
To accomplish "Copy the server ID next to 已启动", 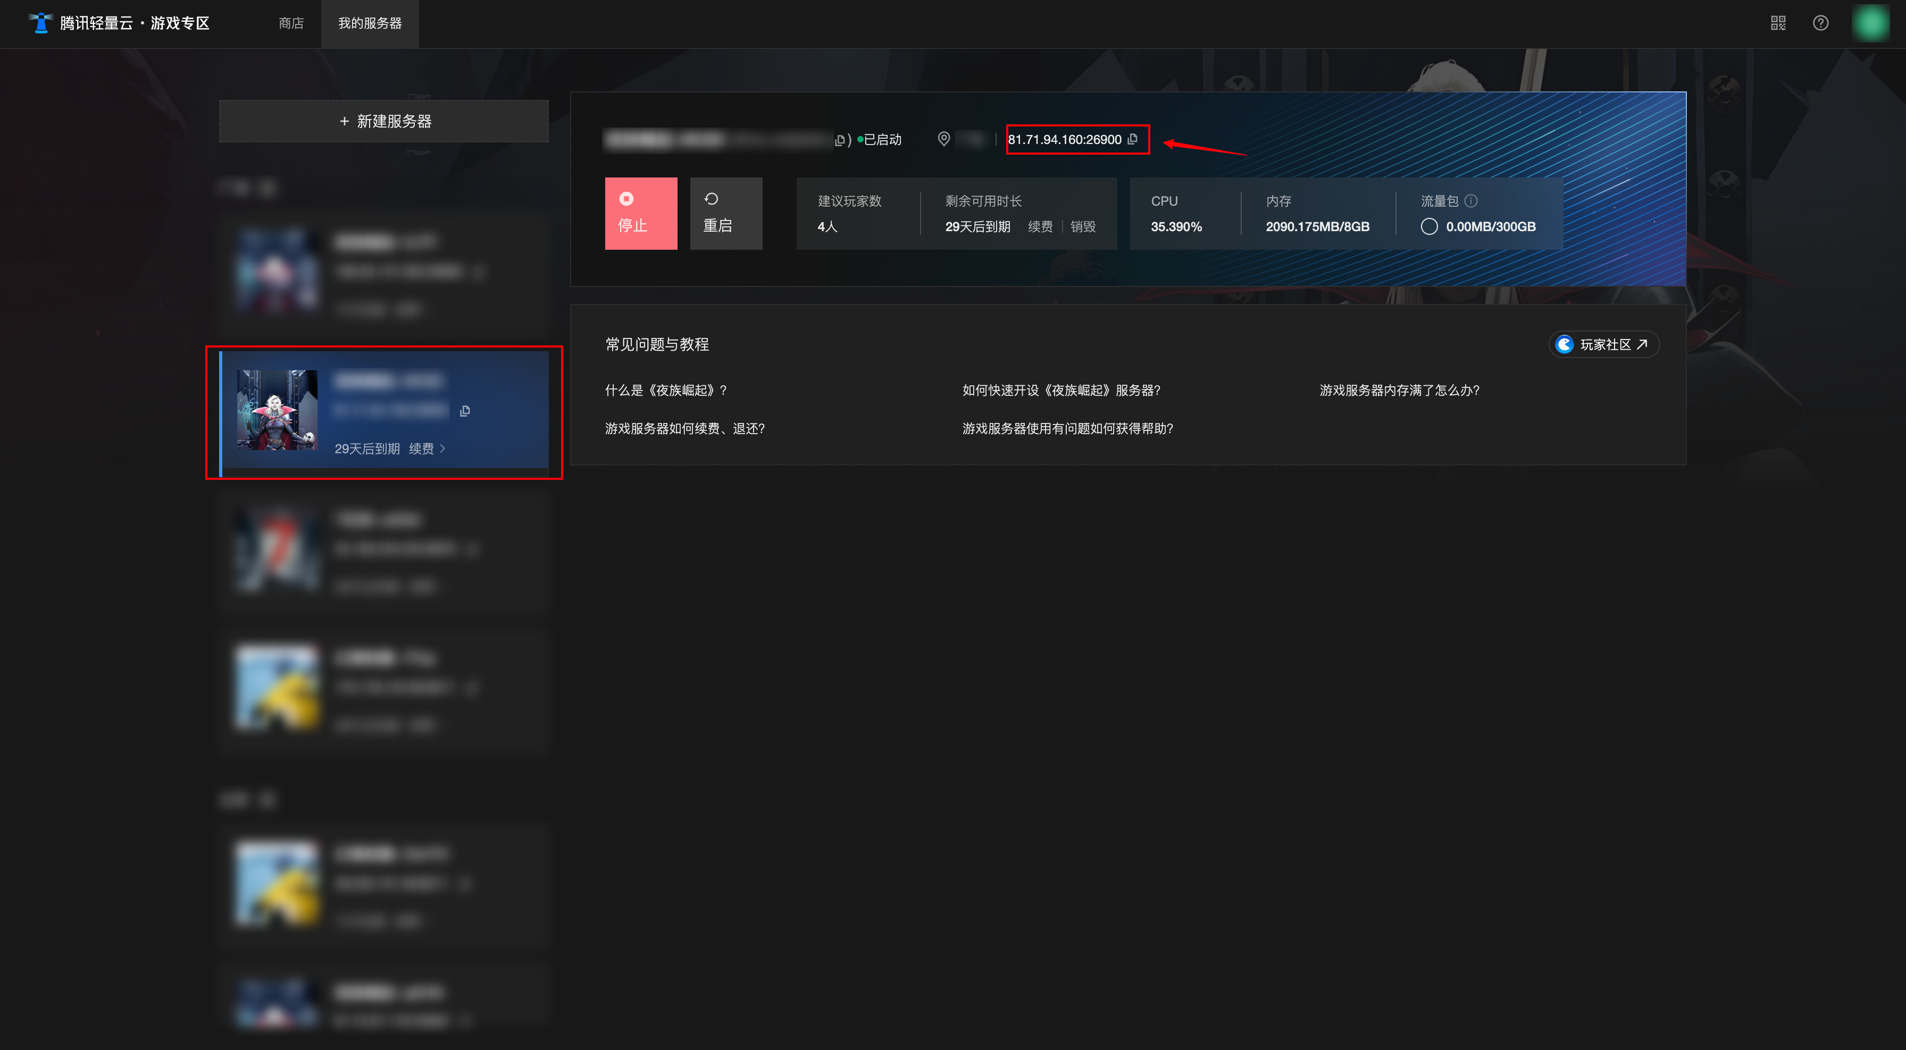I will click(x=839, y=140).
